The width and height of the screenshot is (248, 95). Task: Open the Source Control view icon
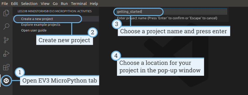(x=6, y=40)
